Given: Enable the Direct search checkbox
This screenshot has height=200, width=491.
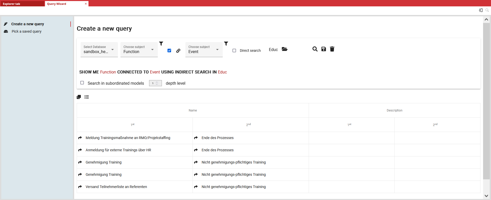Looking at the screenshot, I should [234, 51].
